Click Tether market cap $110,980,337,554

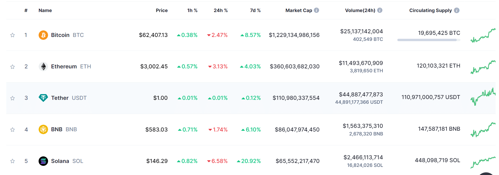coord(296,98)
